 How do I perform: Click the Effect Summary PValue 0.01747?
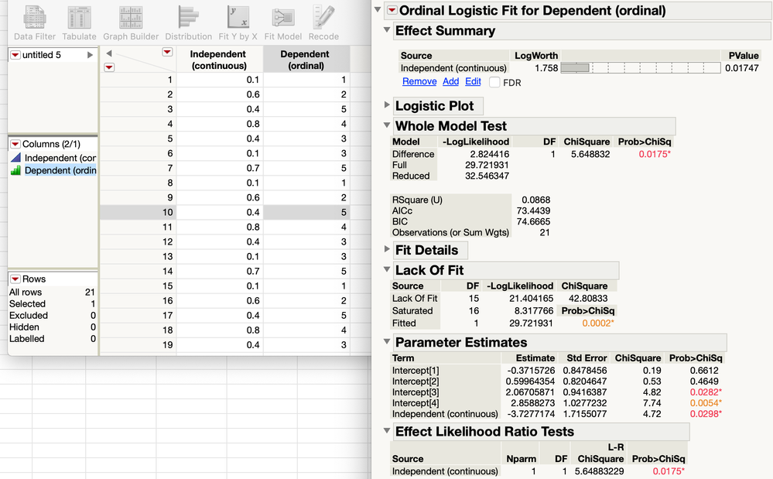coord(741,68)
